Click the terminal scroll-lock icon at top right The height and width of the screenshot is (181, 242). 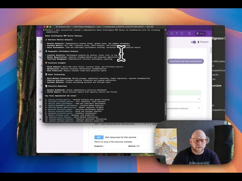click(x=165, y=30)
